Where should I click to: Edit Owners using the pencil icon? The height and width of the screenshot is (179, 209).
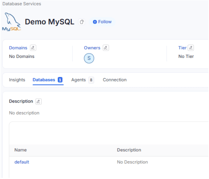tap(106, 48)
